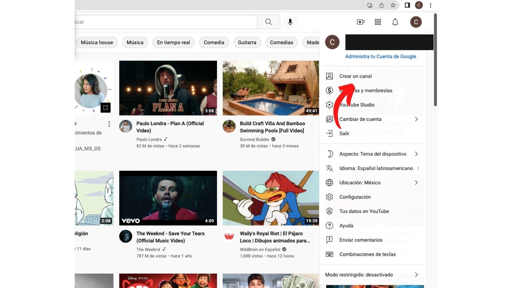Open Combinaciones de teclas menu item

(x=373, y=254)
